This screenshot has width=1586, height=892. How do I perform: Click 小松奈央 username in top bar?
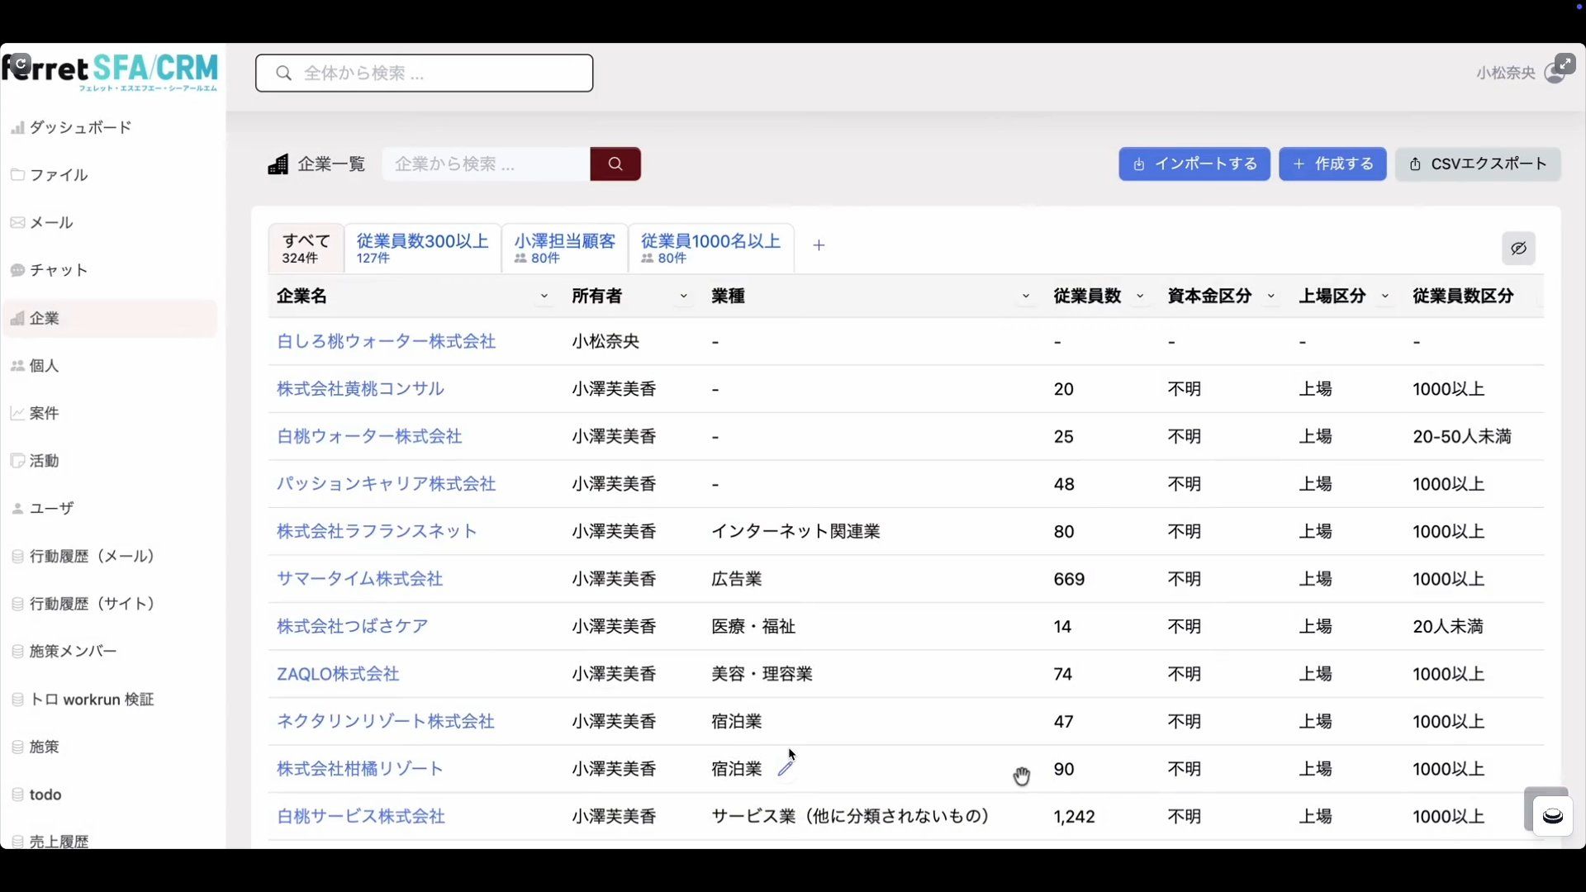[x=1505, y=74]
